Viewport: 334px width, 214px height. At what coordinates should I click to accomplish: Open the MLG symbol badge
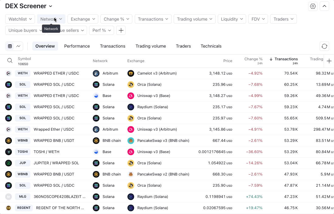(23, 197)
